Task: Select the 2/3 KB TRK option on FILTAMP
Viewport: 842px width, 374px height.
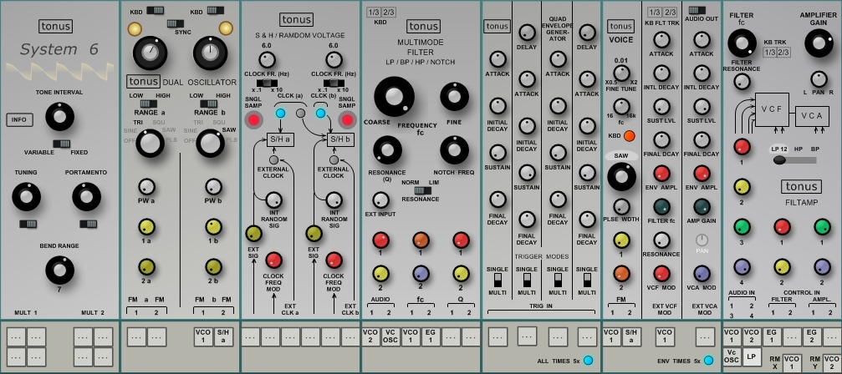Action: pyautogui.click(x=784, y=52)
